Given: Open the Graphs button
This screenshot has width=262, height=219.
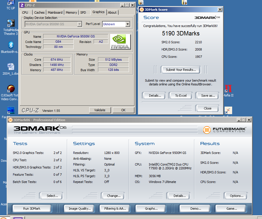Looking at the screenshot, I should click(x=151, y=209).
